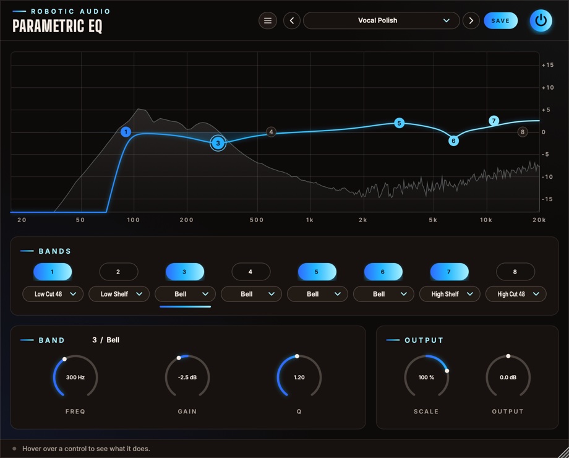Click the OUTPUT knob showing 0.0 dB
The image size is (569, 458).
pyautogui.click(x=508, y=377)
